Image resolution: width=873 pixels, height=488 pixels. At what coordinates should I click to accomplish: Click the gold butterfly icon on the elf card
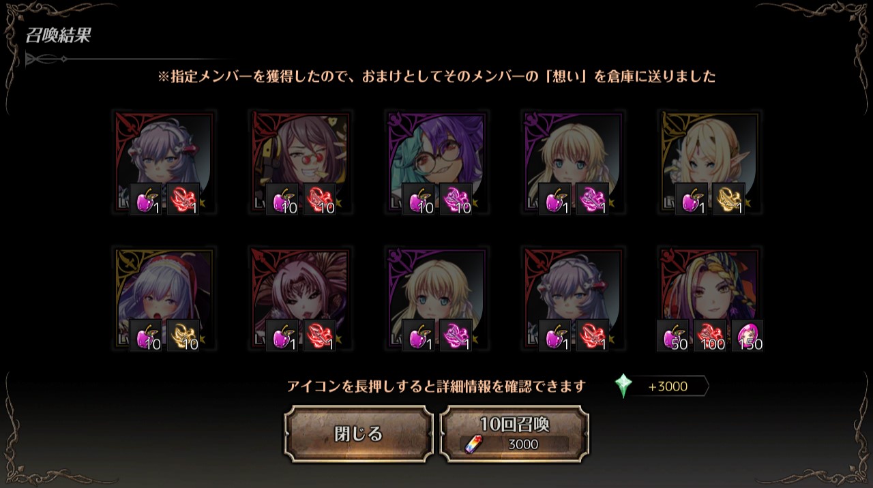pyautogui.click(x=729, y=200)
